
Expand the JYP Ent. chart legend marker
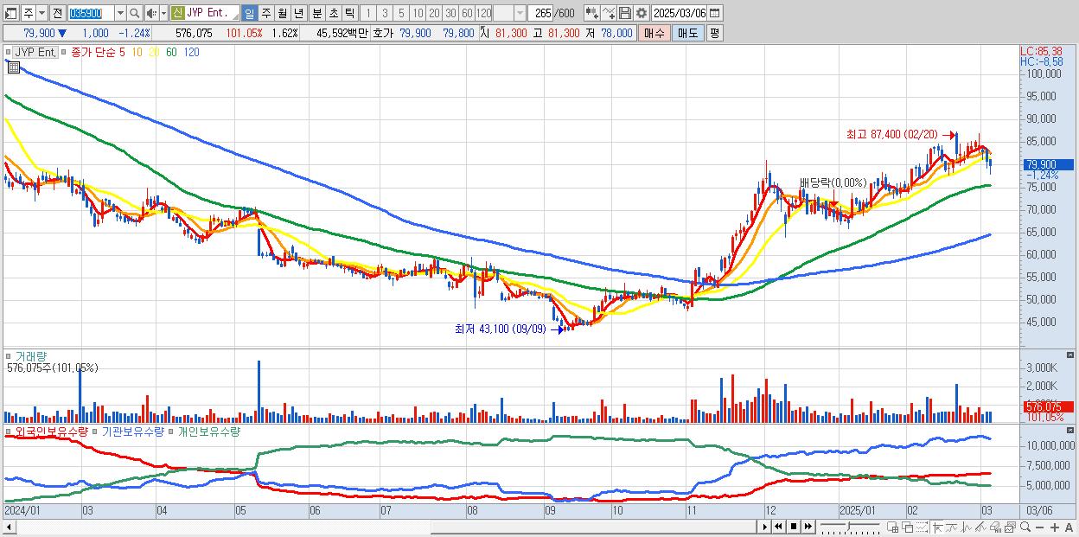pyautogui.click(x=10, y=52)
